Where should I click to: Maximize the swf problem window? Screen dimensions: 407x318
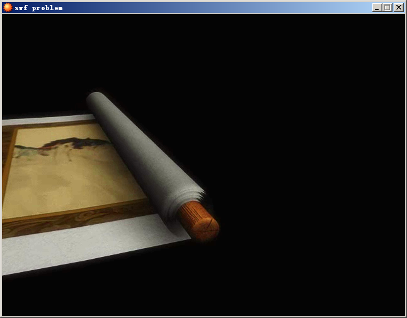click(x=387, y=8)
